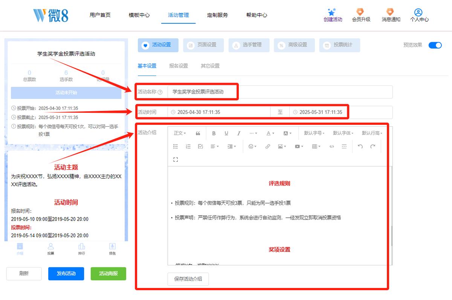Open the insert video dropdown
Image resolution: width=452 pixels, height=300 pixels.
pos(299,147)
